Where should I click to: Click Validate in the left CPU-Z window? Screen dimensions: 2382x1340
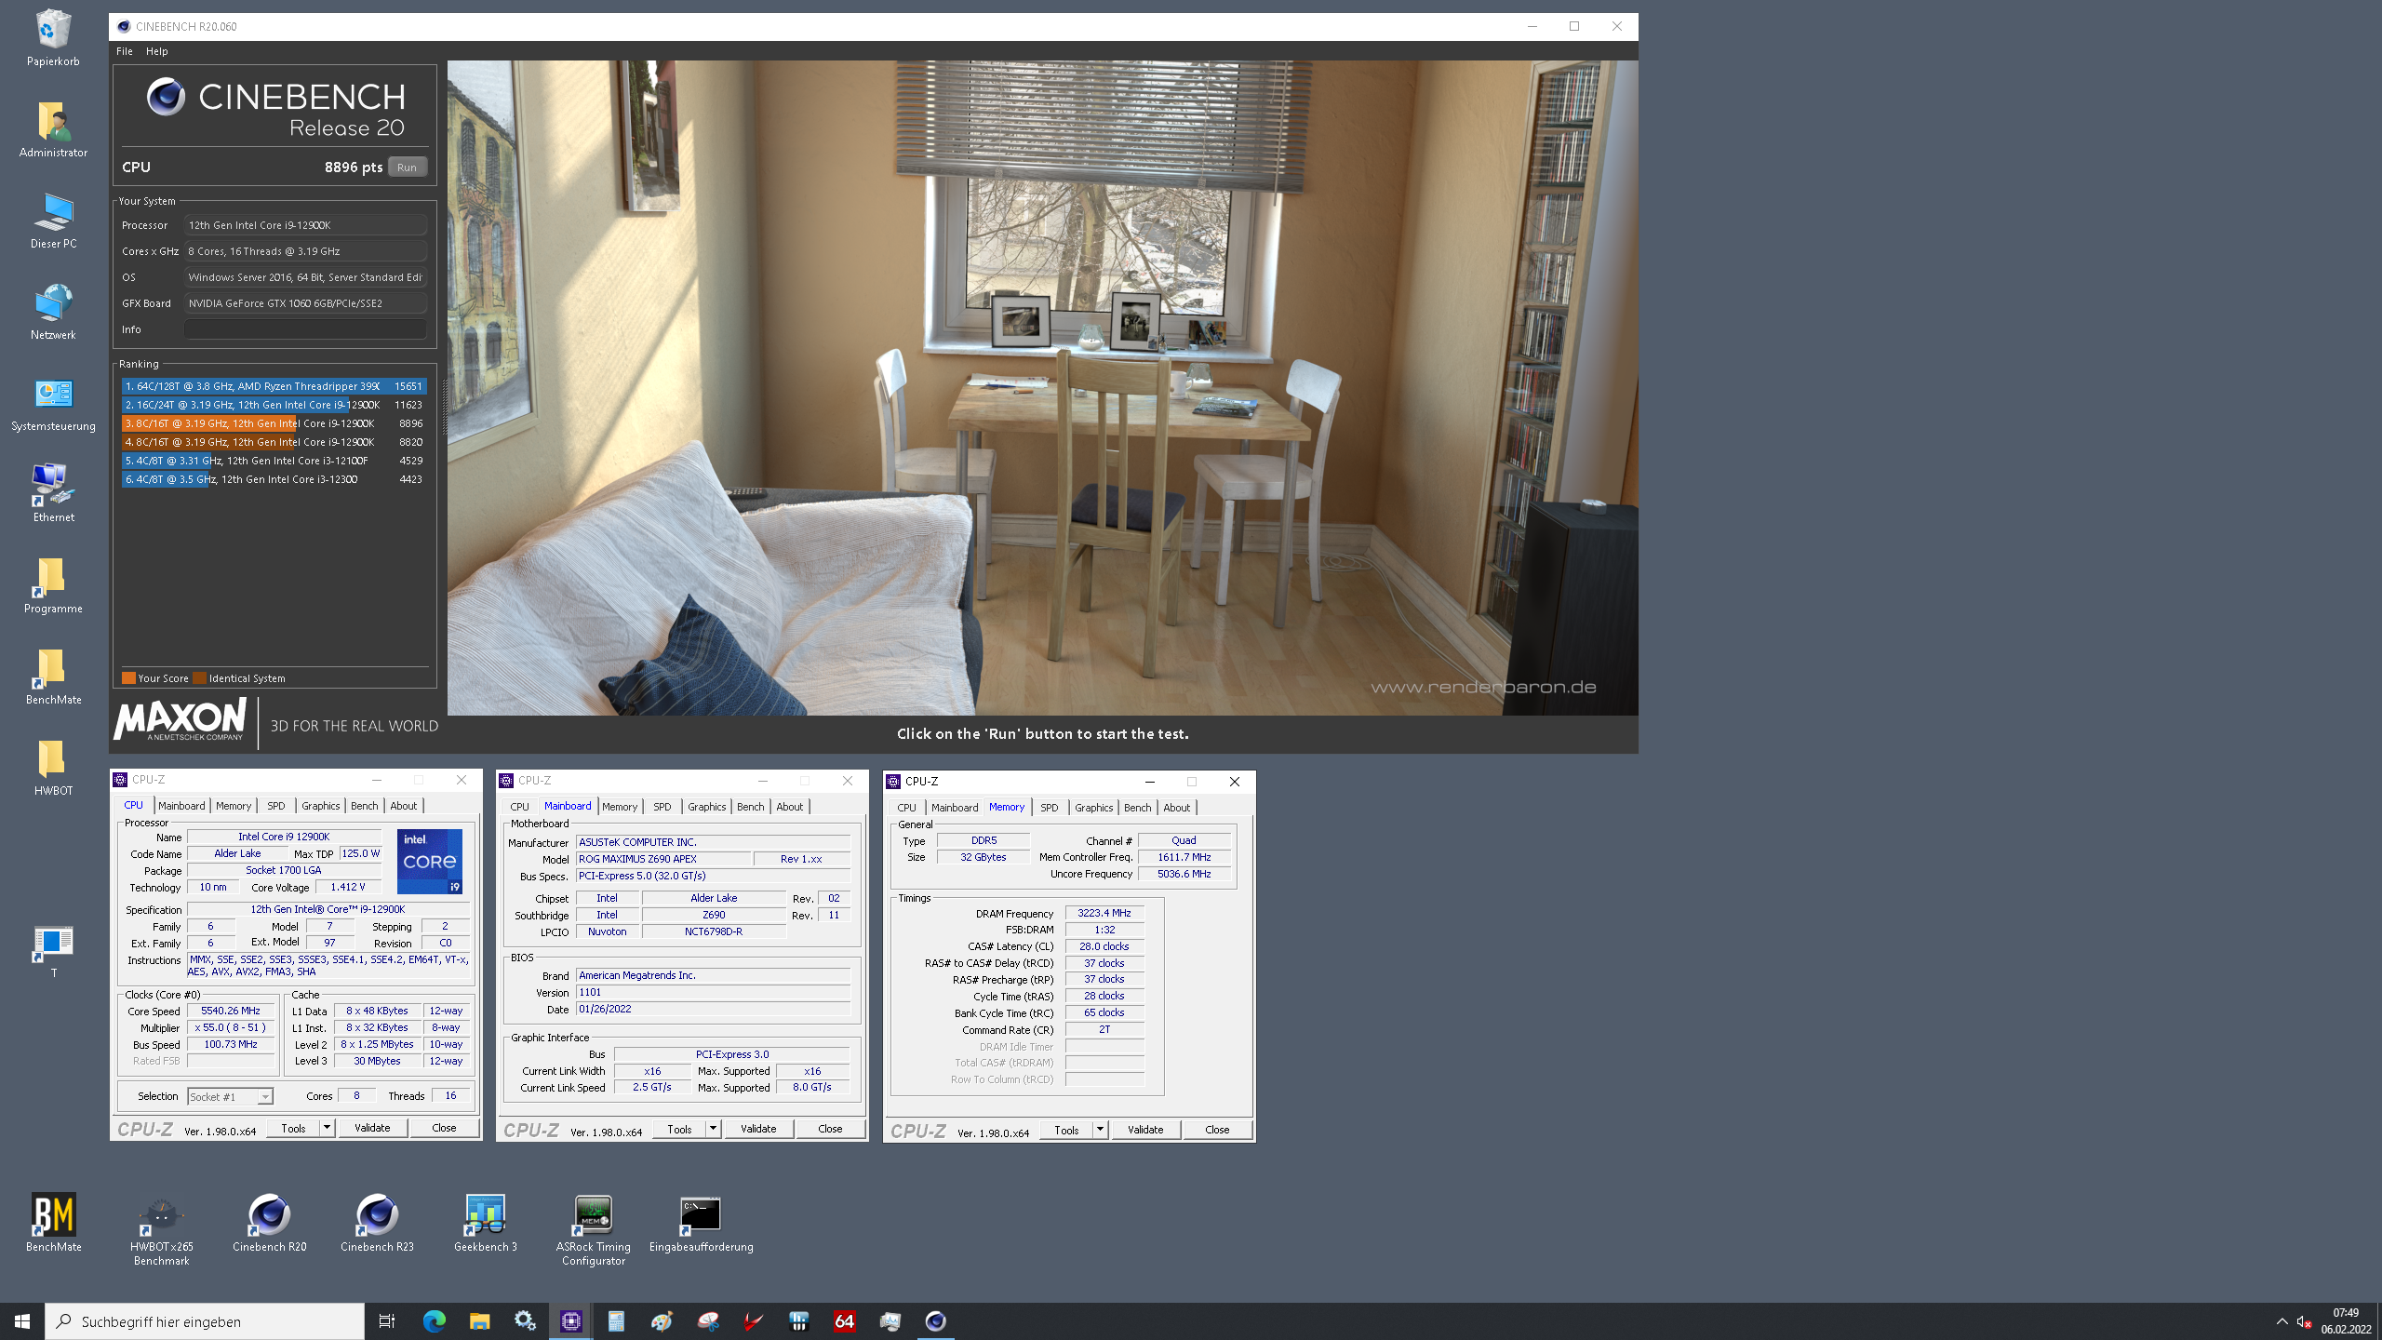point(372,1128)
